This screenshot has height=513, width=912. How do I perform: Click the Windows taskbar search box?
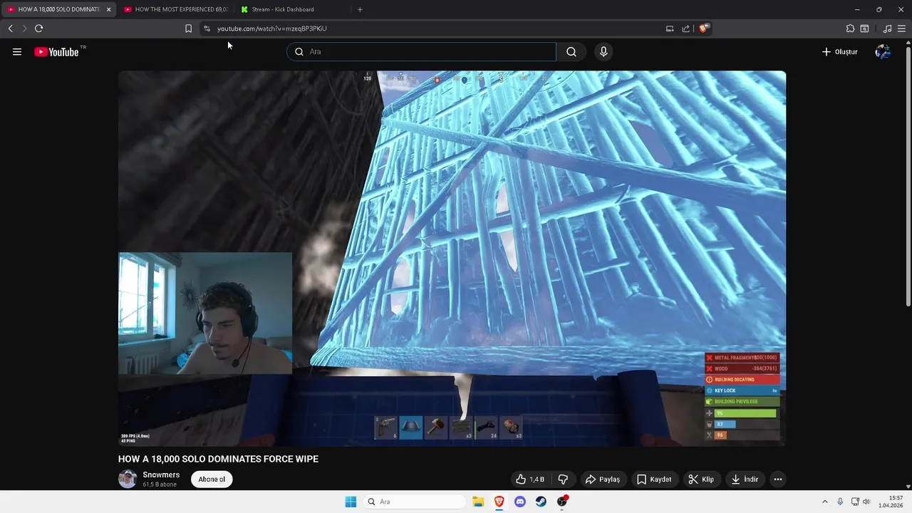[x=415, y=502]
